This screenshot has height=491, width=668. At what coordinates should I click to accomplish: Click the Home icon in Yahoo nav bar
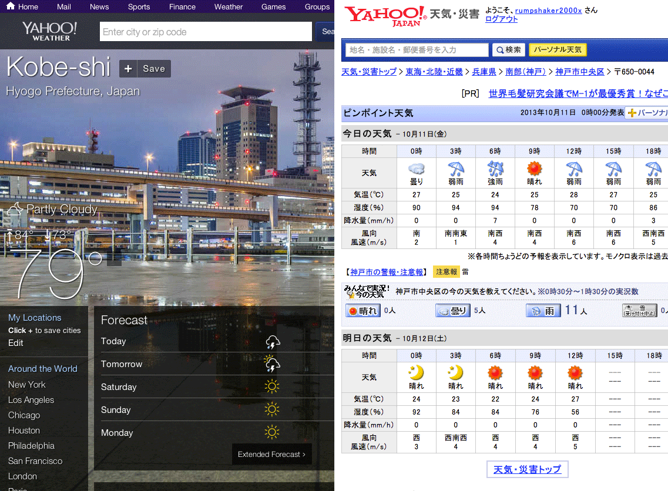point(11,6)
